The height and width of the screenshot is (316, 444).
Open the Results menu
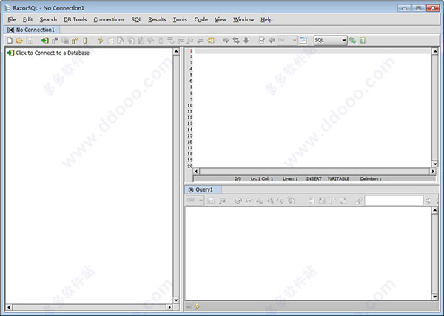click(x=157, y=19)
